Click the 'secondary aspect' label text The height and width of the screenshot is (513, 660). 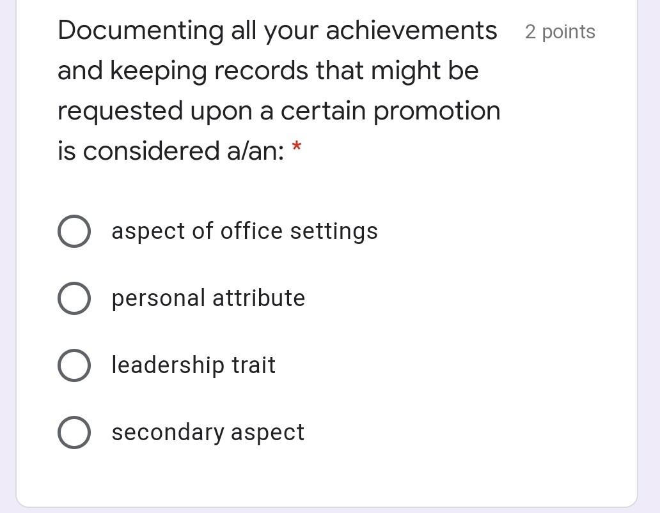pyautogui.click(x=208, y=432)
